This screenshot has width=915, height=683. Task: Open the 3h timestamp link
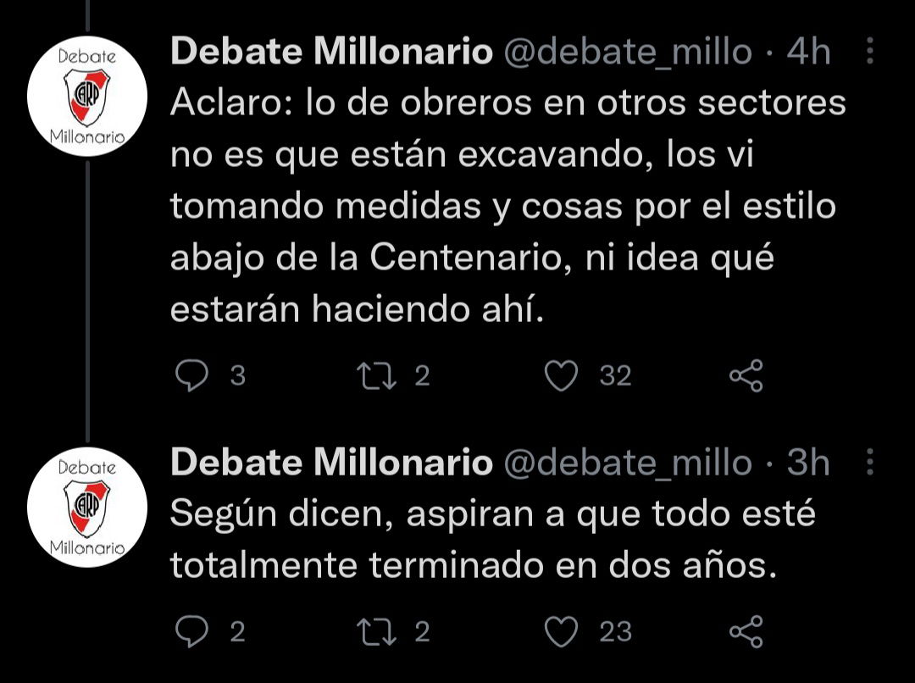(x=808, y=463)
